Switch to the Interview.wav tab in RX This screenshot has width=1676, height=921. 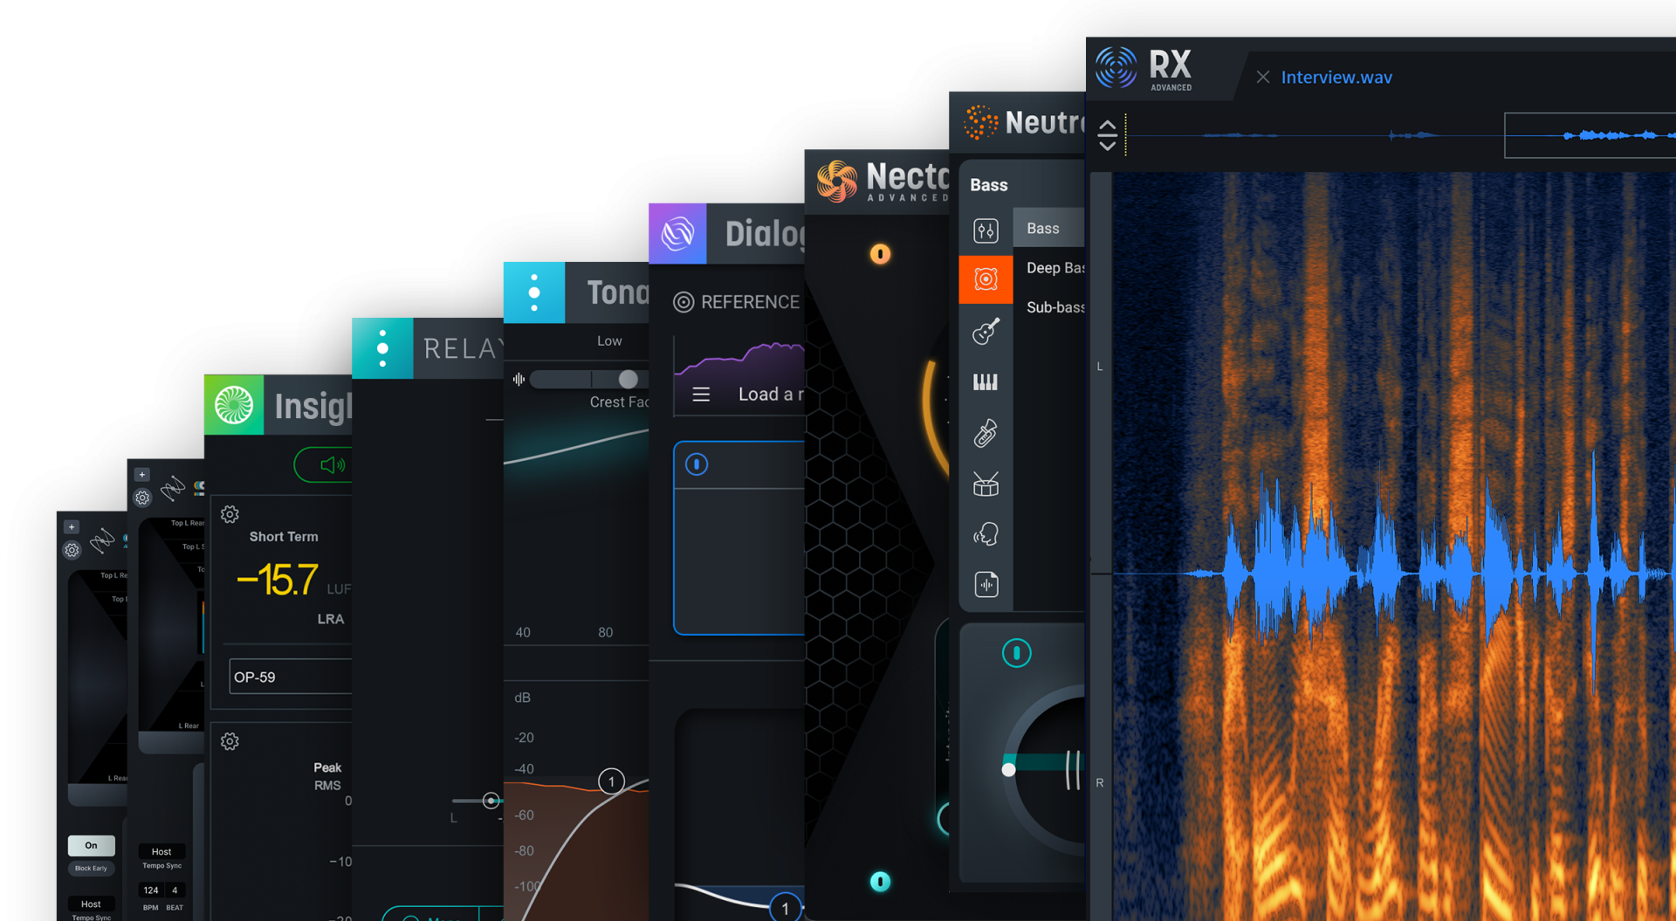1336,78
